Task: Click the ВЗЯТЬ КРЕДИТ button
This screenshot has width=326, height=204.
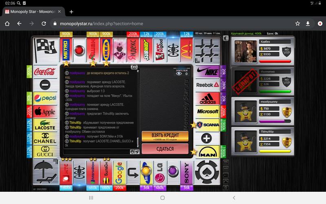Action: pos(165,136)
